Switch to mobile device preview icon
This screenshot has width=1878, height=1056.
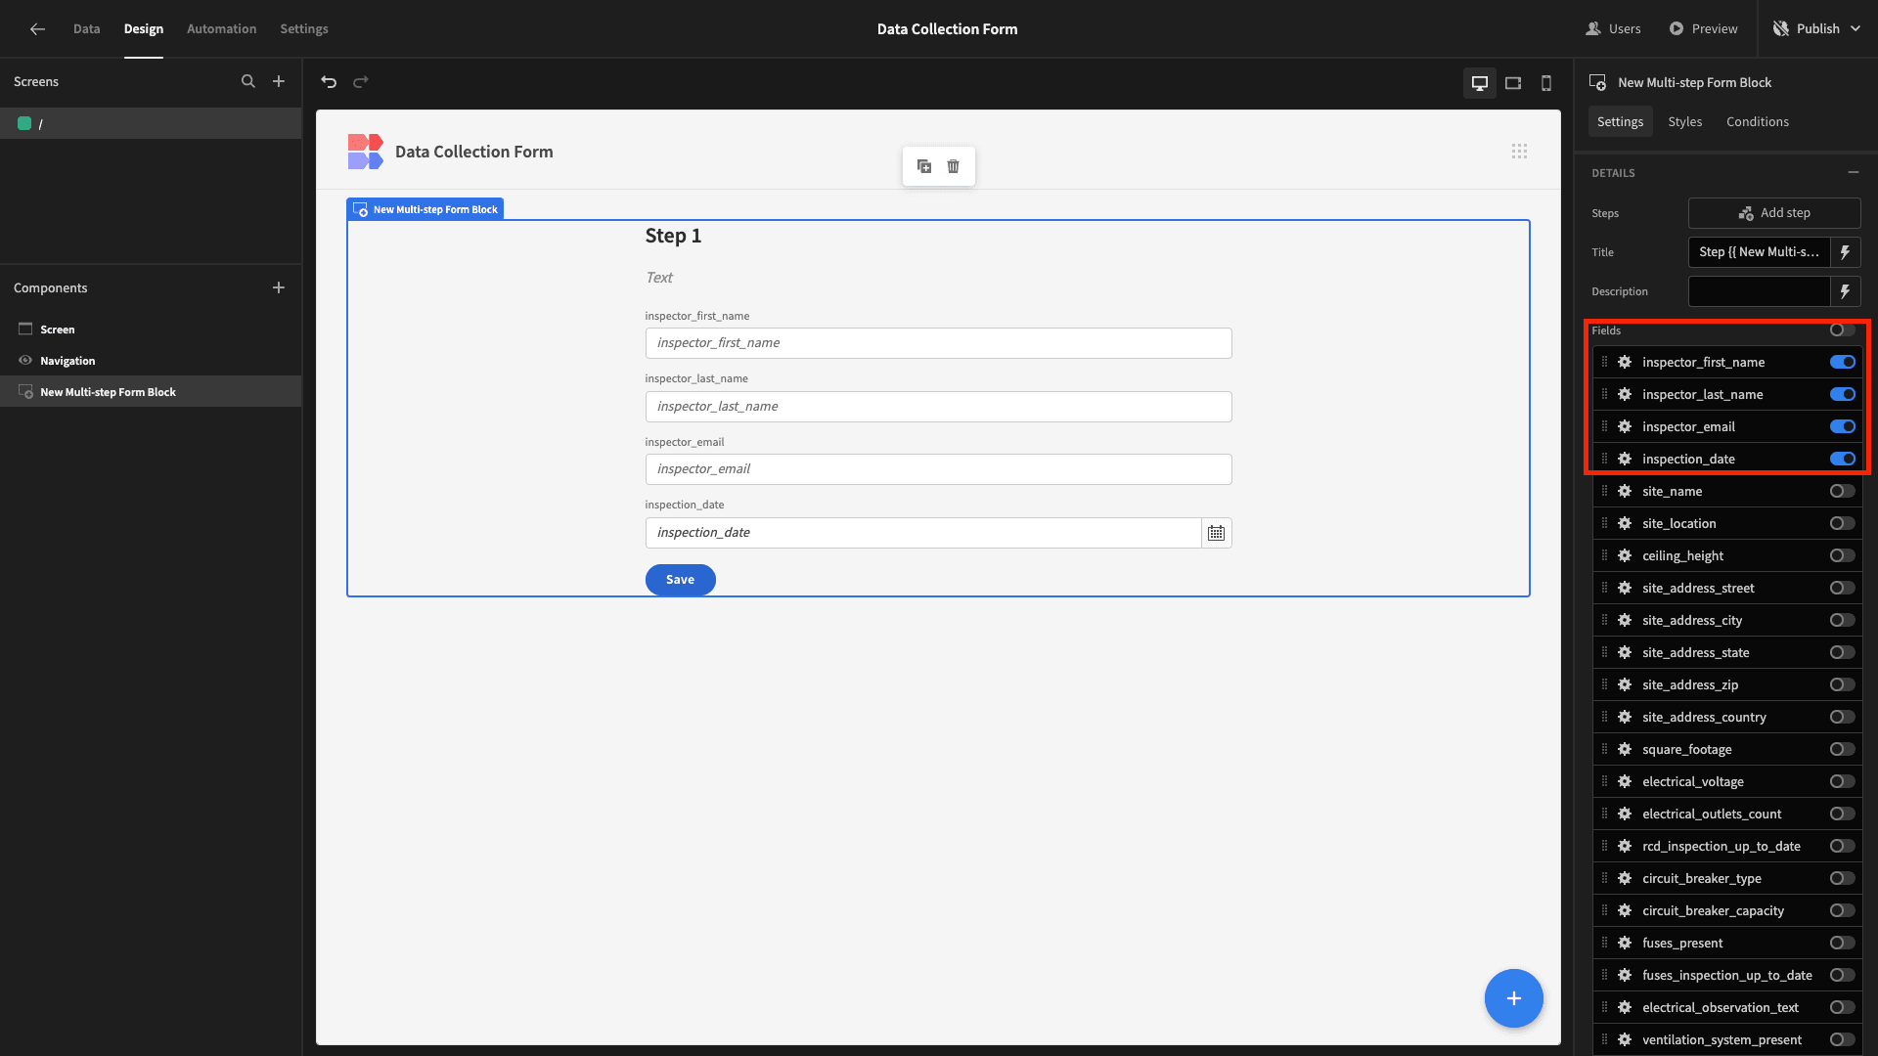pos(1546,83)
